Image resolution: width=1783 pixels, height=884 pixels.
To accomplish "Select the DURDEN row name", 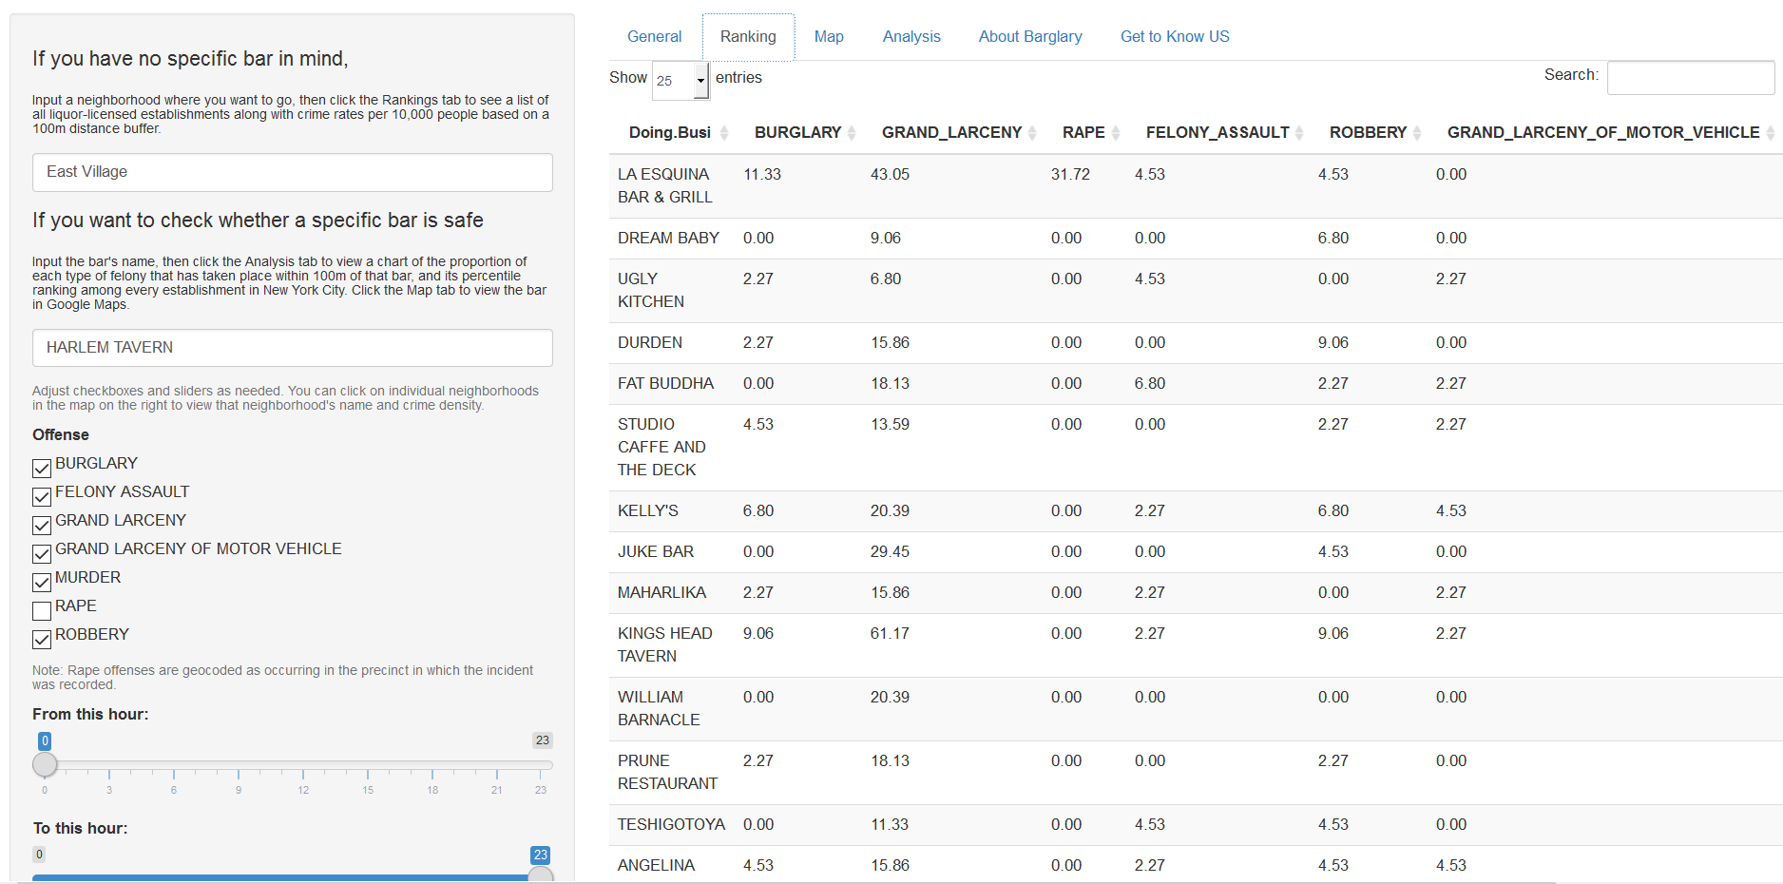I will click(650, 343).
